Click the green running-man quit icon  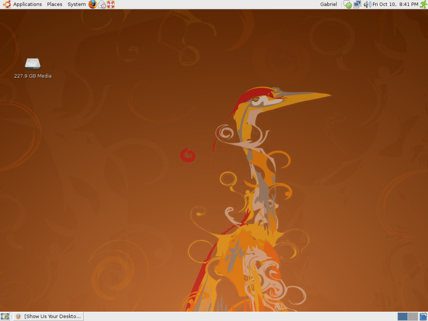pos(424,4)
